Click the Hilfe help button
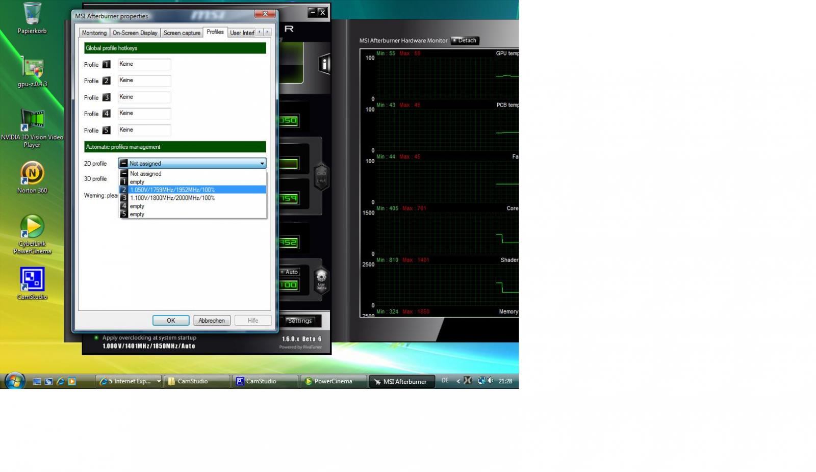The width and height of the screenshot is (816, 472). pos(253,321)
